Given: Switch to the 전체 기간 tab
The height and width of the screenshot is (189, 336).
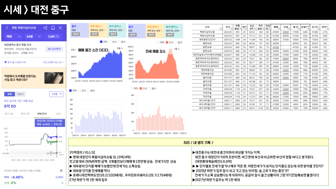Looking at the screenshot, I should (25, 113).
